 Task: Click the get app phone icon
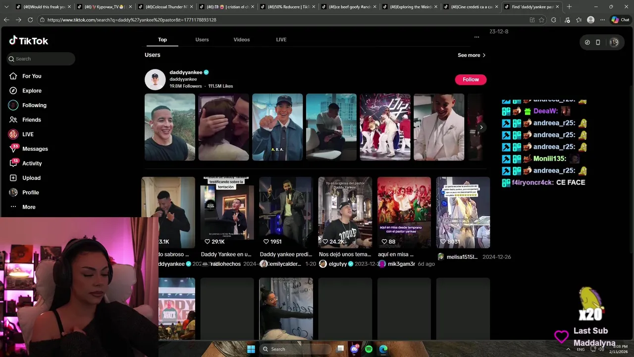(x=598, y=43)
